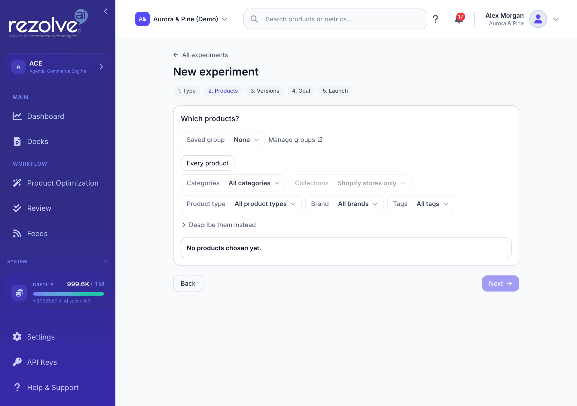Image resolution: width=577 pixels, height=406 pixels.
Task: Click the credits usage progress bar
Action: pyautogui.click(x=69, y=294)
